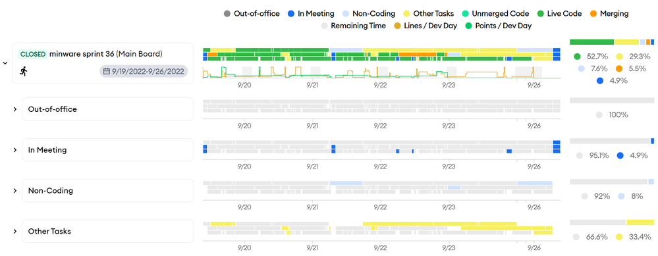Toggle the Non-Coding legend entry
Image resolution: width=658 pixels, height=256 pixels.
point(369,13)
